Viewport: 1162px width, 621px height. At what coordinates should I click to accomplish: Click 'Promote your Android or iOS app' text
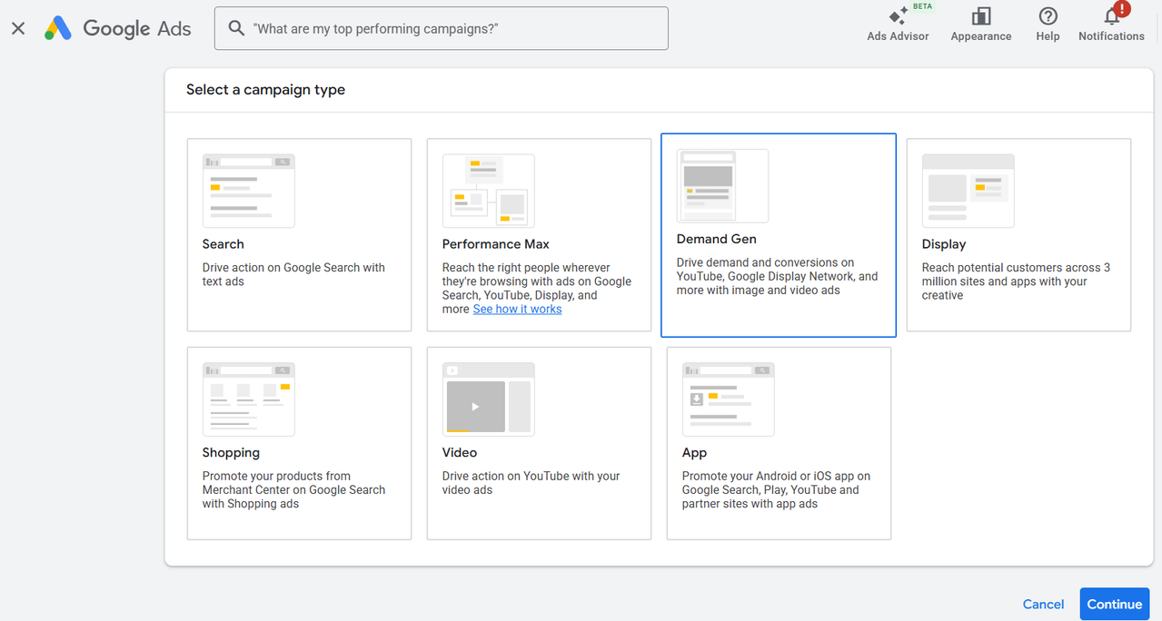pos(776,489)
